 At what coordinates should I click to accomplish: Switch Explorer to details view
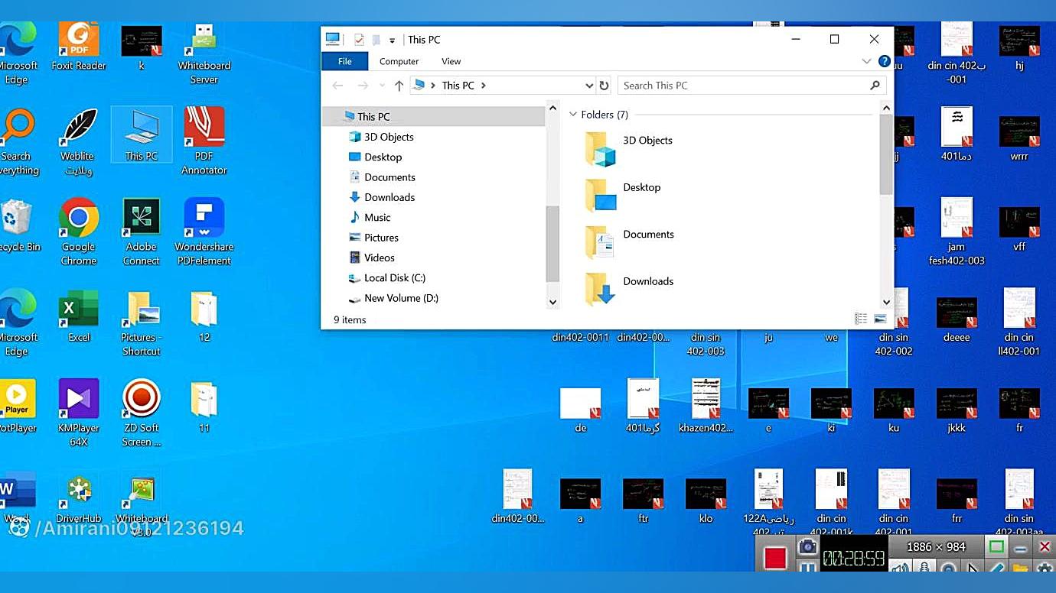click(x=861, y=319)
